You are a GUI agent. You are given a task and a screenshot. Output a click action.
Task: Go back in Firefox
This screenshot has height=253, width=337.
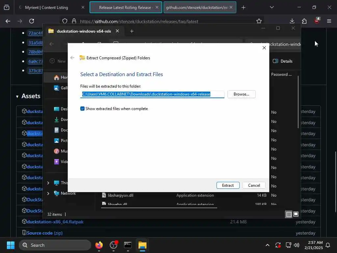point(8,21)
